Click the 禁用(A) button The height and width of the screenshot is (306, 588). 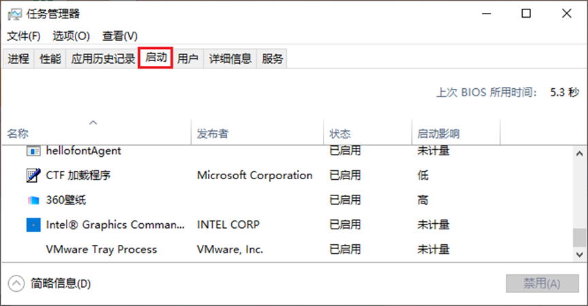542,284
